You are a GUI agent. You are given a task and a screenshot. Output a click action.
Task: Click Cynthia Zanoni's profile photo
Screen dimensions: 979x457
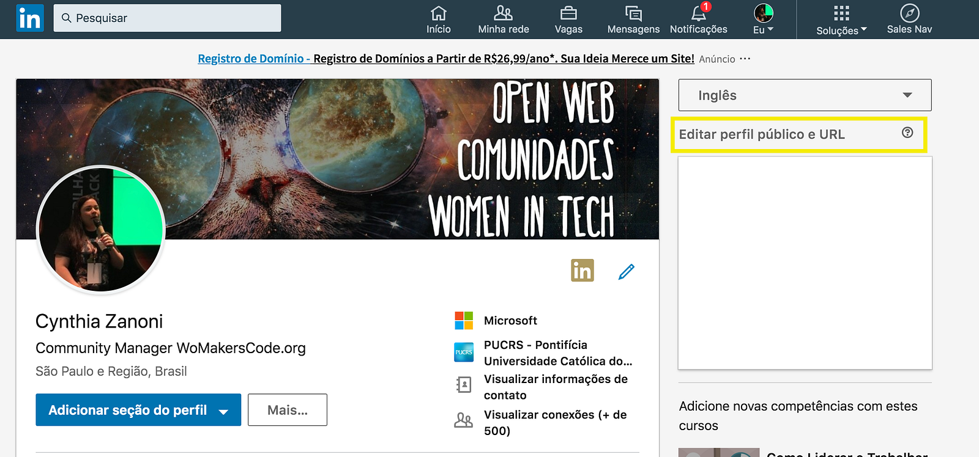click(x=101, y=230)
